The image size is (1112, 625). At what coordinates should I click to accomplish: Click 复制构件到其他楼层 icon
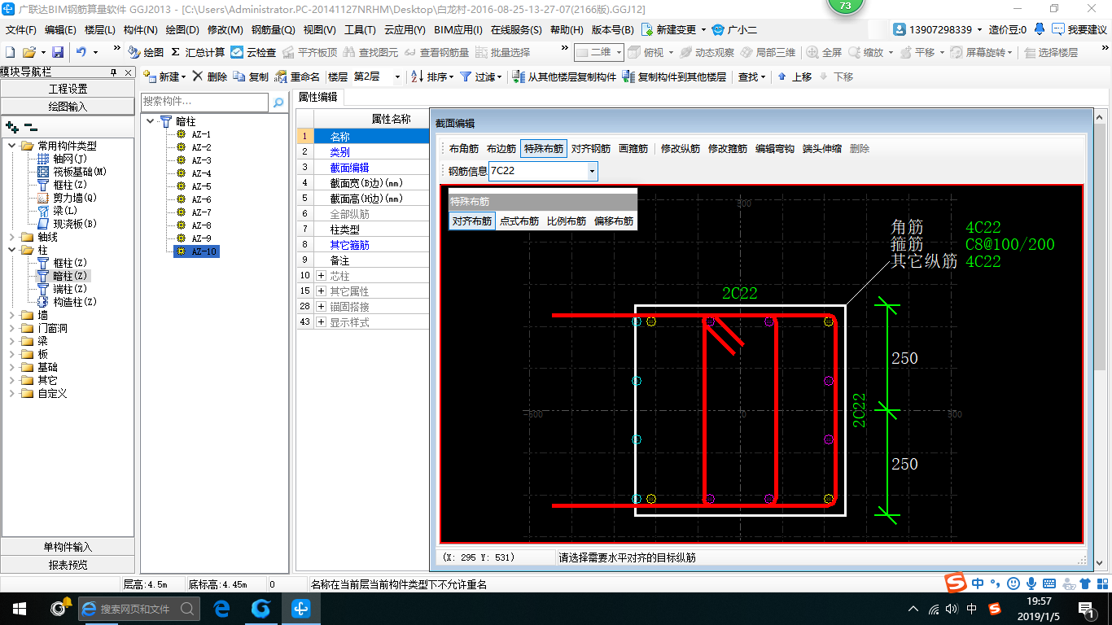click(x=675, y=76)
